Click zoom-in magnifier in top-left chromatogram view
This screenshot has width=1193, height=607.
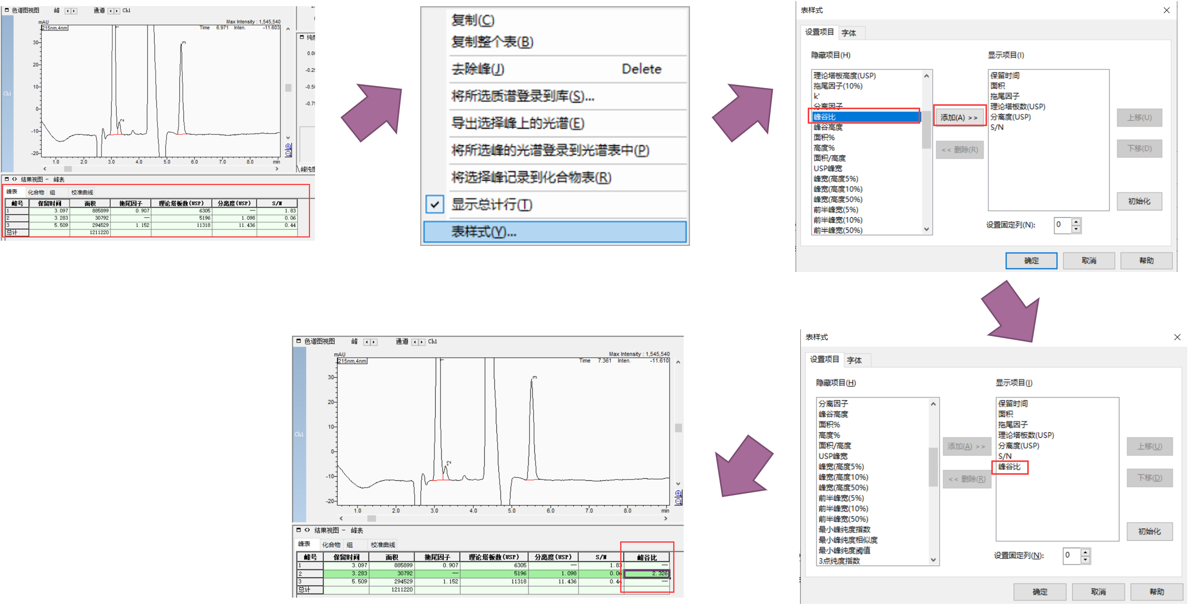[x=288, y=146]
